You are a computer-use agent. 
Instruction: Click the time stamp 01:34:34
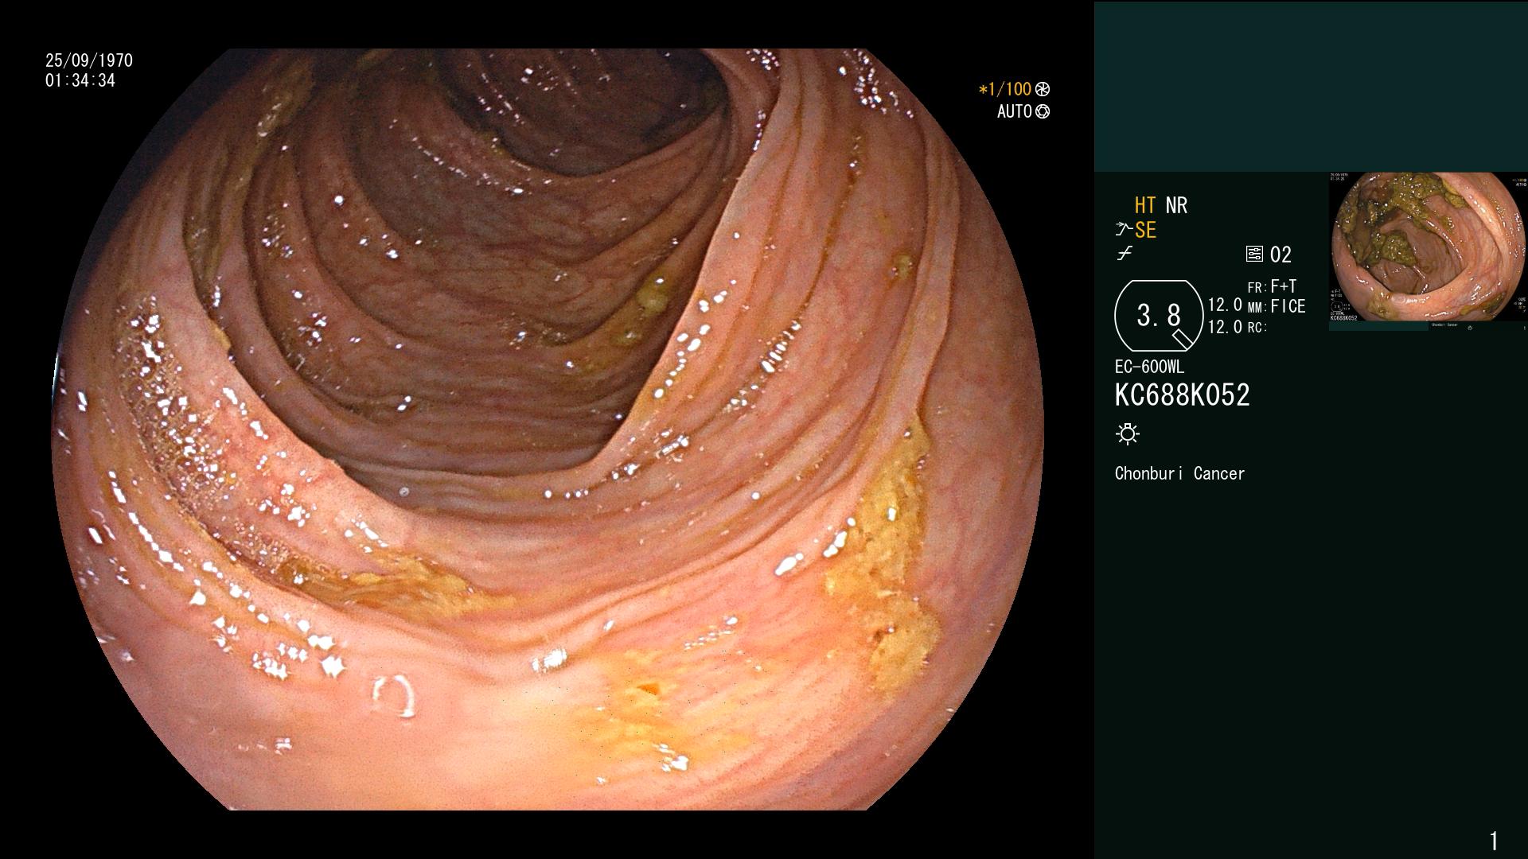click(80, 80)
